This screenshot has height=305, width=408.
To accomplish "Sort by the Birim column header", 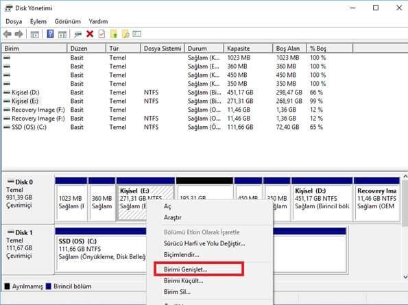I will 34,49.
